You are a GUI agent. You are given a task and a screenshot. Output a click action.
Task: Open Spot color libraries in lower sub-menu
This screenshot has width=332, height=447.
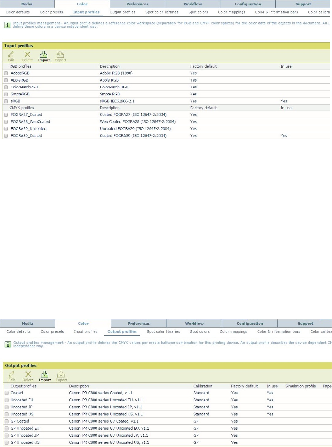click(x=163, y=332)
